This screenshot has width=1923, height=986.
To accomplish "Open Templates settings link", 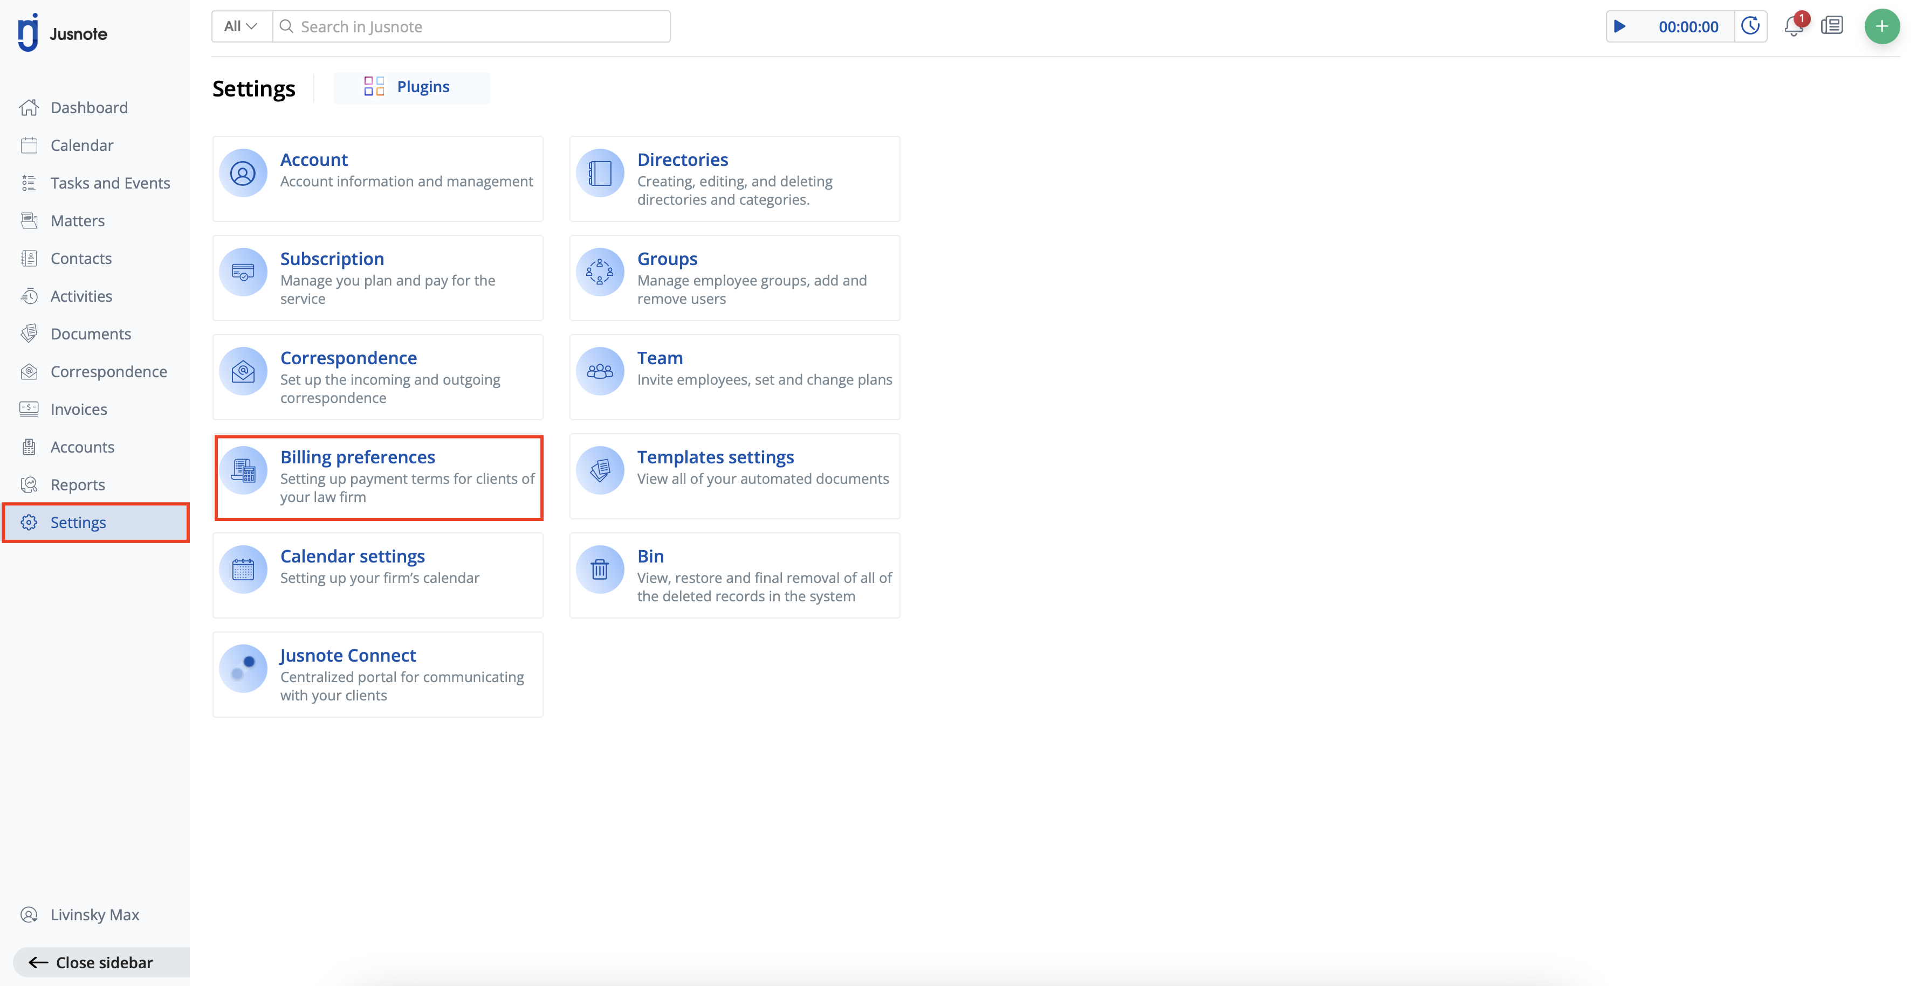I will (715, 456).
